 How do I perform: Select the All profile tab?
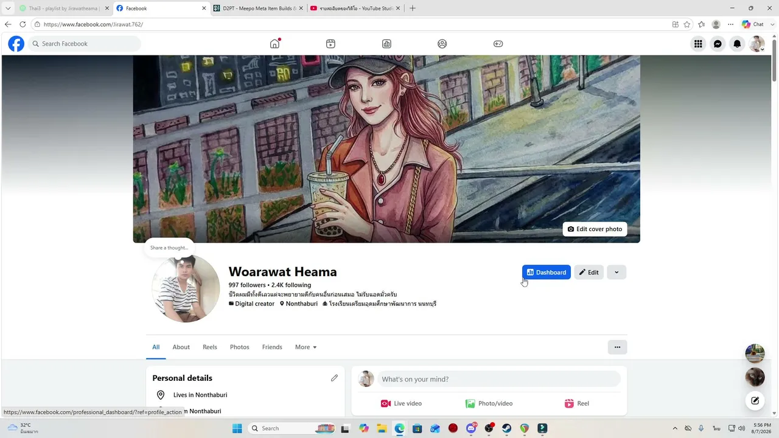(156, 347)
